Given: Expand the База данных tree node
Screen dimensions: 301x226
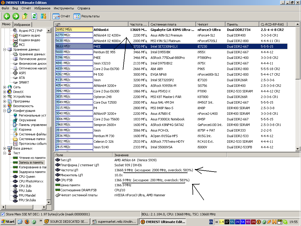Looking at the screenshot, I should click(x=4, y=148).
